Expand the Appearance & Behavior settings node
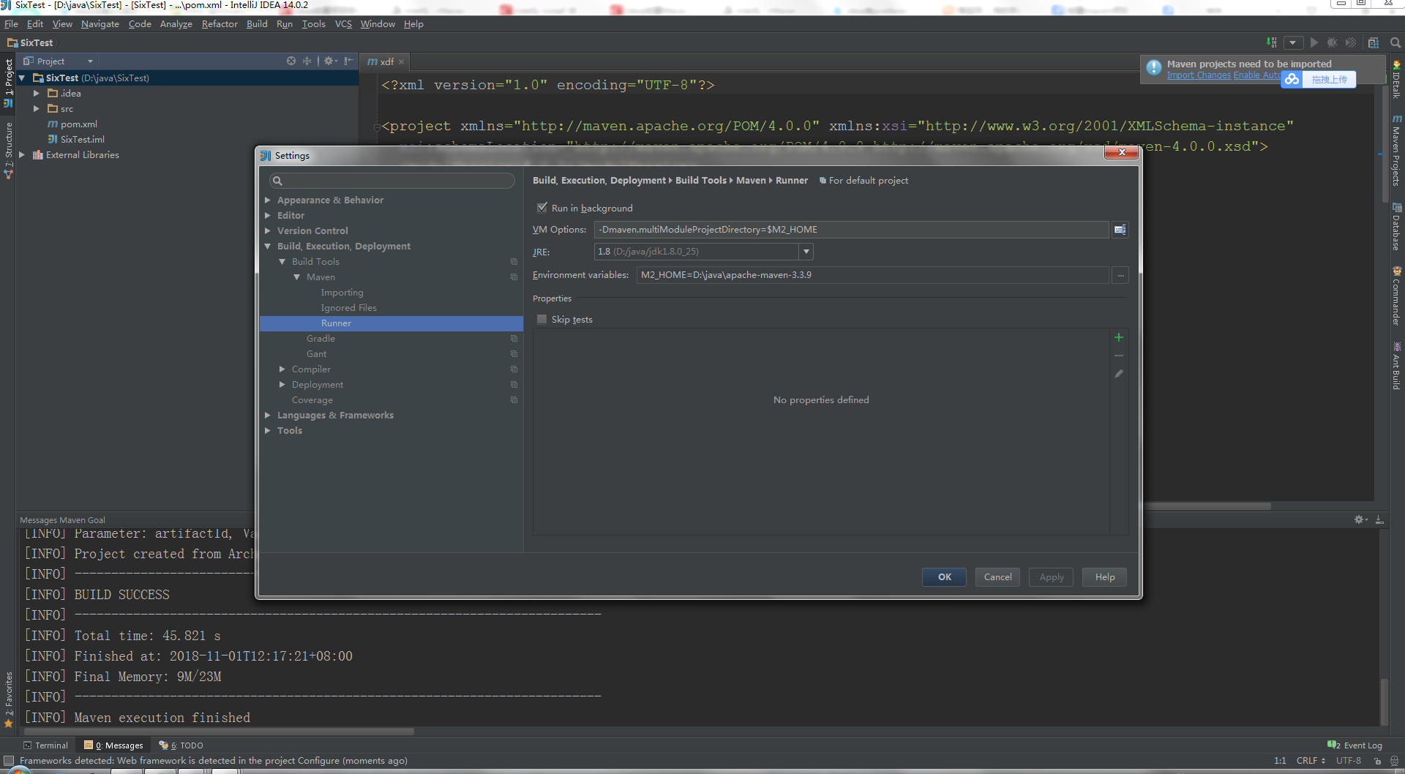The height and width of the screenshot is (774, 1405). pos(268,200)
